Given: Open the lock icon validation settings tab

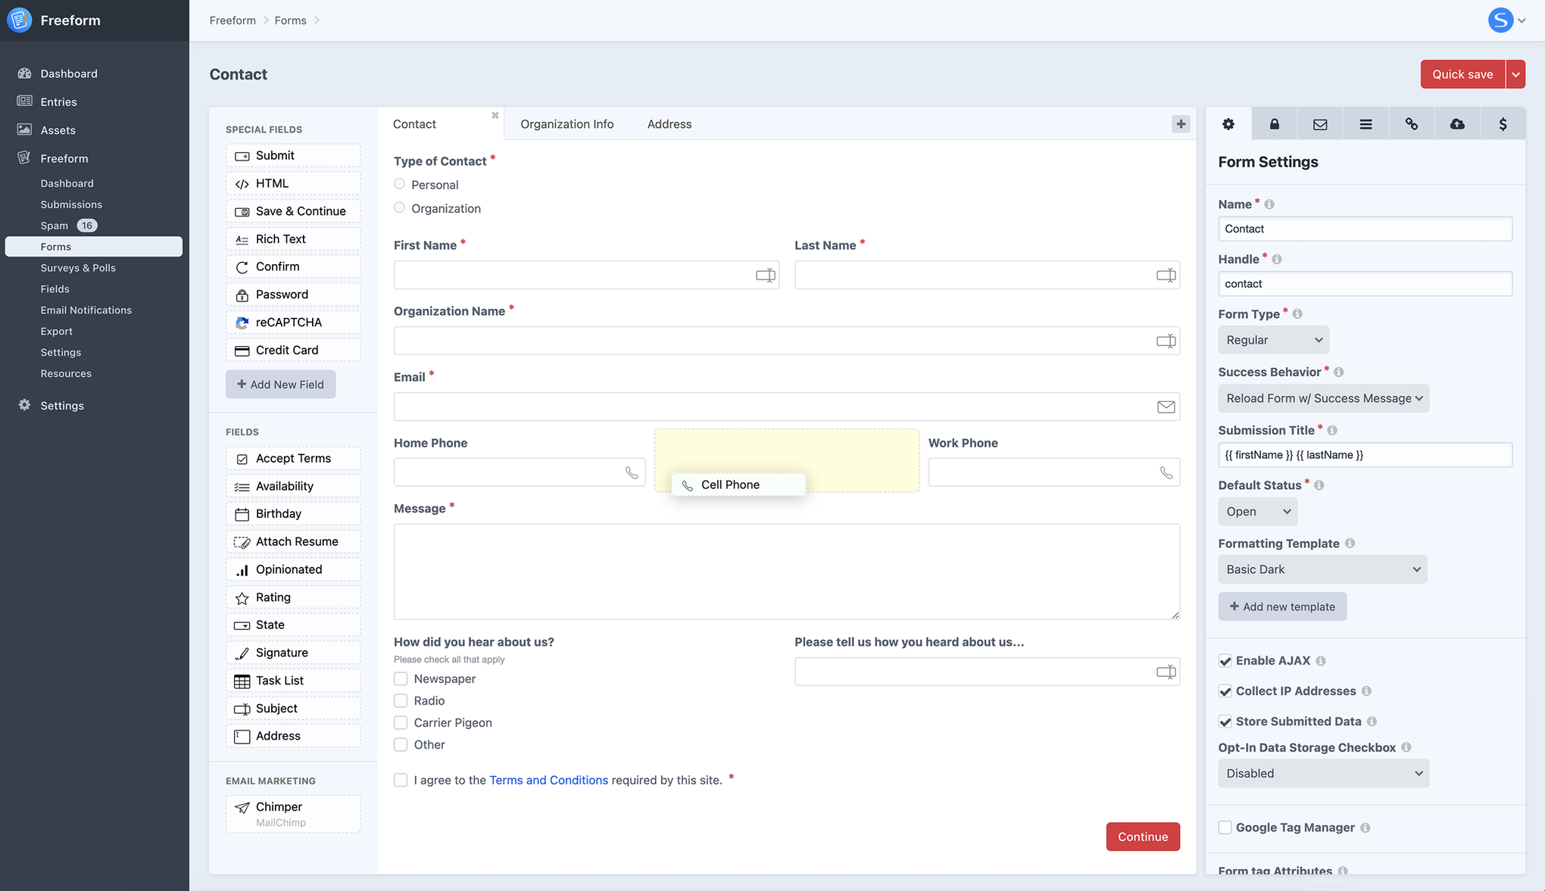Looking at the screenshot, I should [1274, 123].
